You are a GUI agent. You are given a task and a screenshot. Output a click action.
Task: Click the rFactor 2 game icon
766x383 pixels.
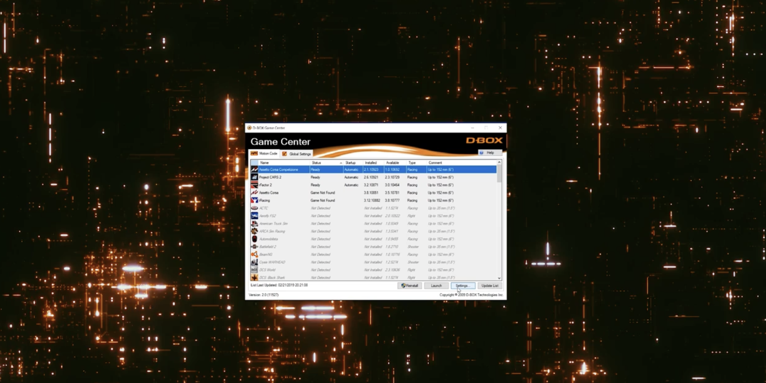point(254,185)
